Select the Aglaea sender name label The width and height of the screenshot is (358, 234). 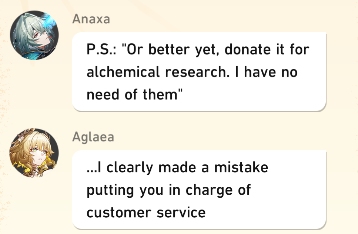click(x=93, y=137)
